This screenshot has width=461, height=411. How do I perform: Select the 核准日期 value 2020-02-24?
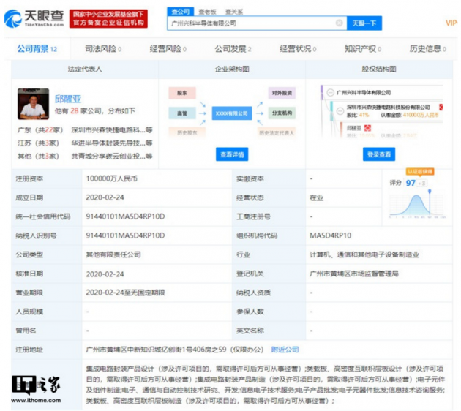pos(105,274)
